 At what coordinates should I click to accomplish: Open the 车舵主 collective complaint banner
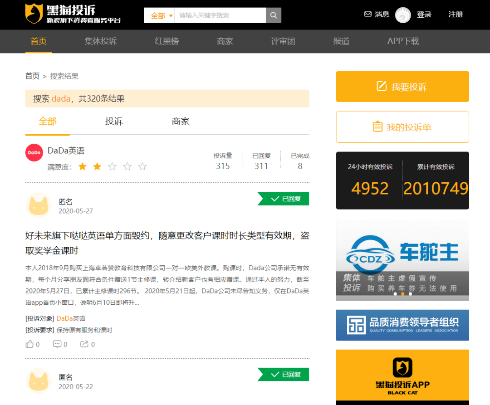click(x=402, y=261)
